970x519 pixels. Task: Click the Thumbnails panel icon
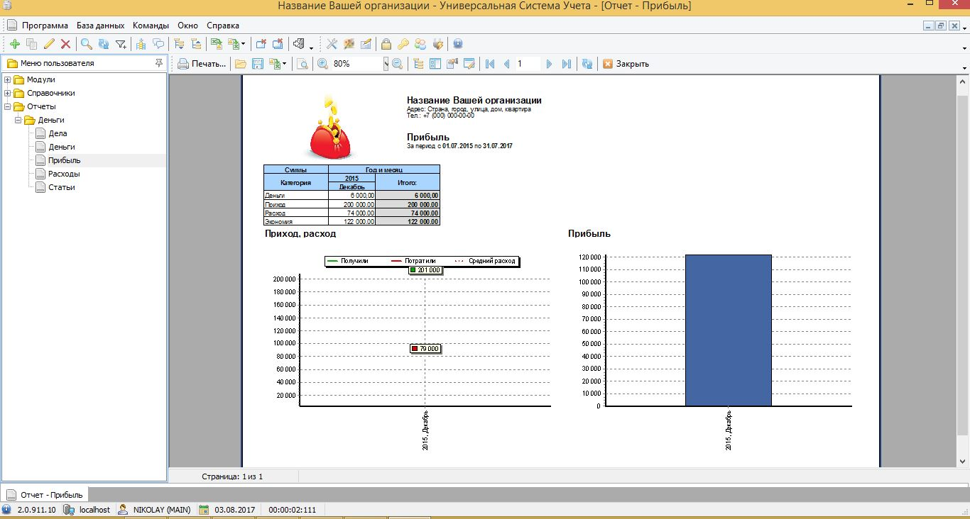coord(435,64)
